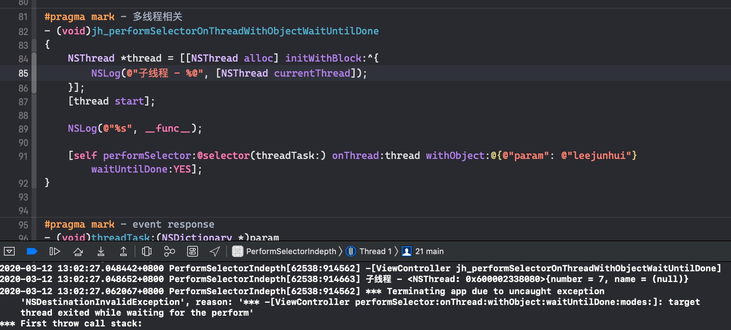The image size is (731, 330).
Task: Click line number 95 in the gutter
Action: click(23, 225)
